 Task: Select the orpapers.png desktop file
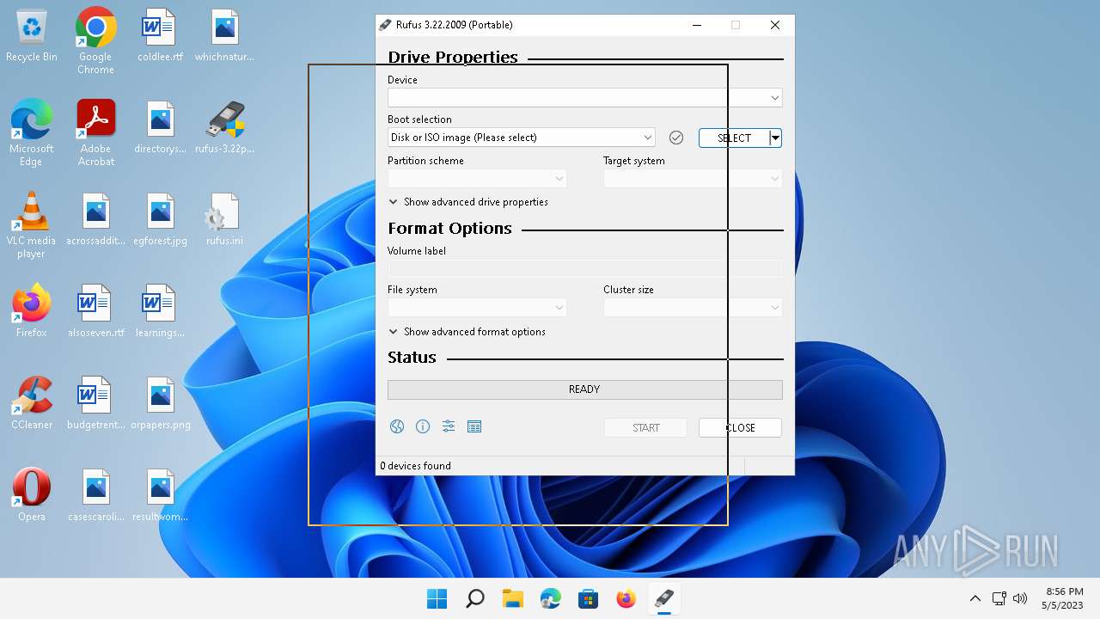pos(160,404)
